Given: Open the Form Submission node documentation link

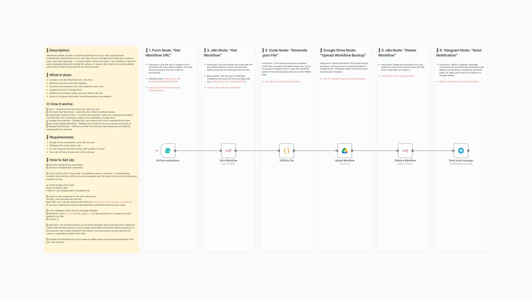Looking at the screenshot, I should (x=164, y=89).
